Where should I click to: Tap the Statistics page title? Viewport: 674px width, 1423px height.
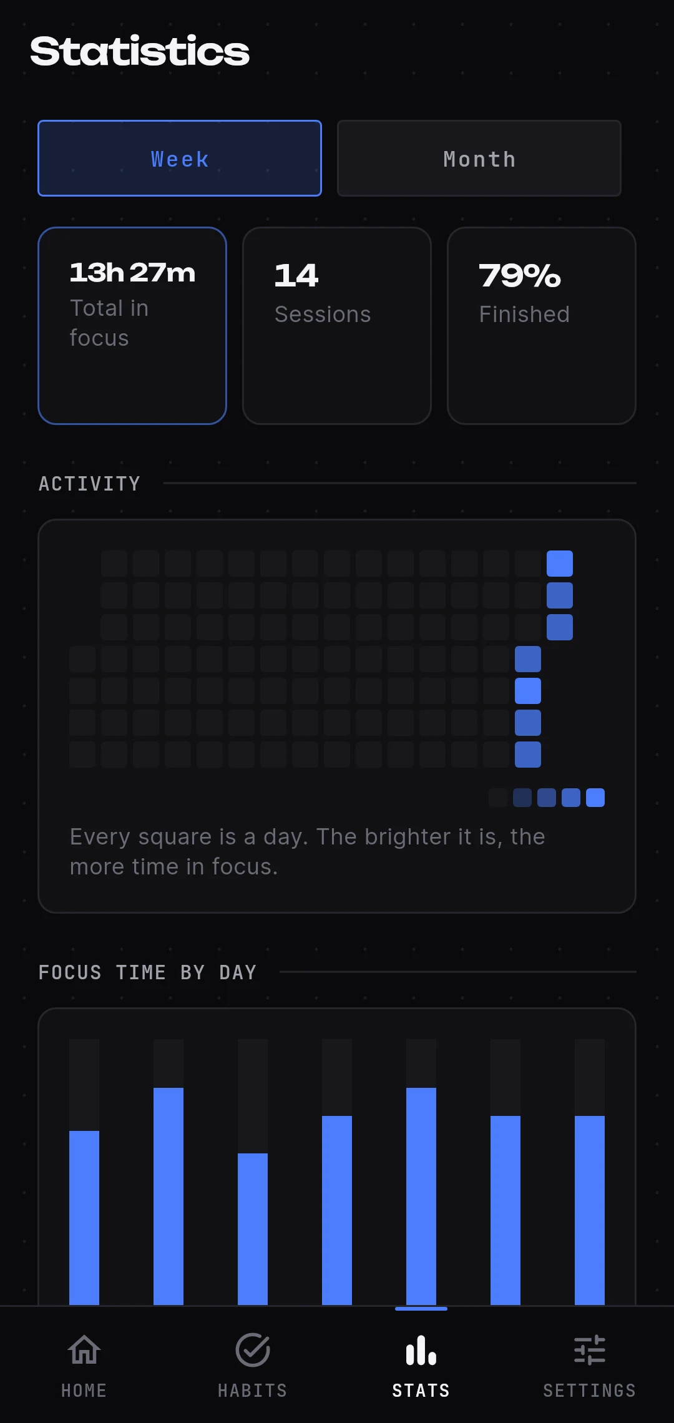[140, 51]
